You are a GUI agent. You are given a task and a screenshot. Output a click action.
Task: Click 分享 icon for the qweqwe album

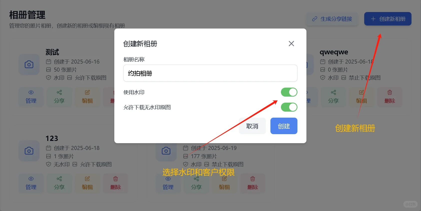(333, 92)
